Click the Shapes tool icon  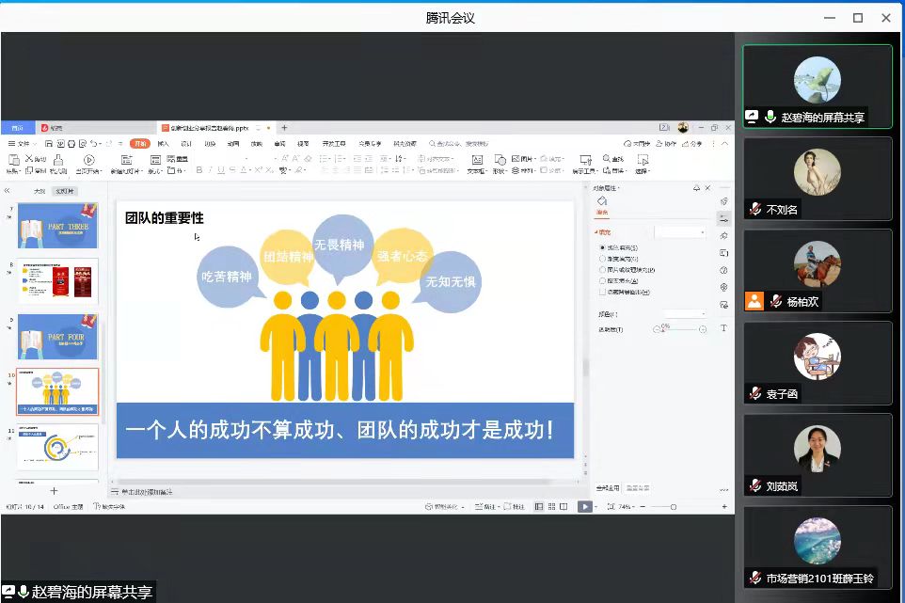pyautogui.click(x=501, y=160)
